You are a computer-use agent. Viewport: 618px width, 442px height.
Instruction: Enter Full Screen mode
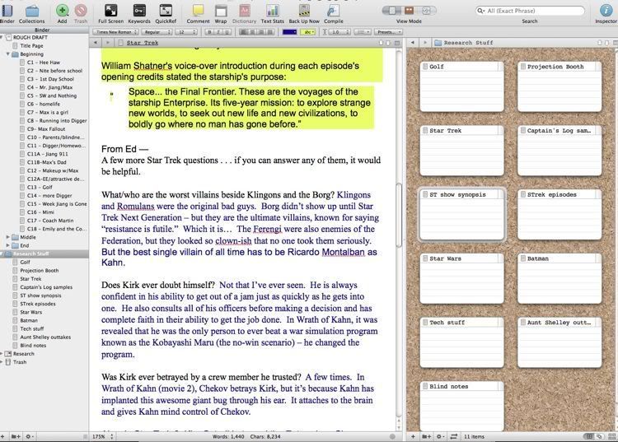click(x=110, y=11)
